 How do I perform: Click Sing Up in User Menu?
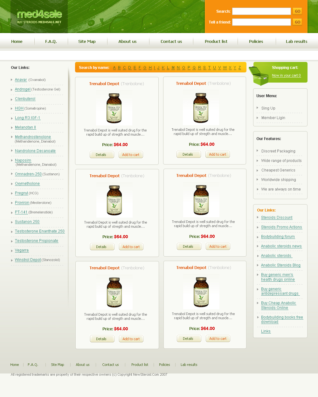[x=268, y=108]
